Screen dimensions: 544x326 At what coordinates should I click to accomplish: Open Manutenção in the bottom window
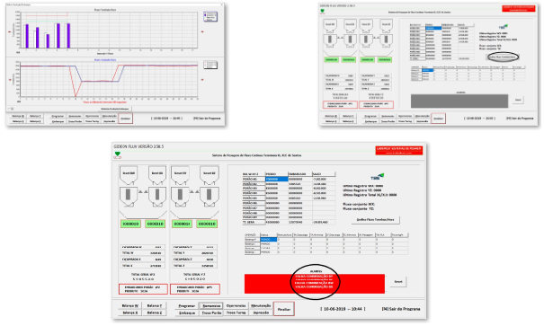tap(261, 306)
